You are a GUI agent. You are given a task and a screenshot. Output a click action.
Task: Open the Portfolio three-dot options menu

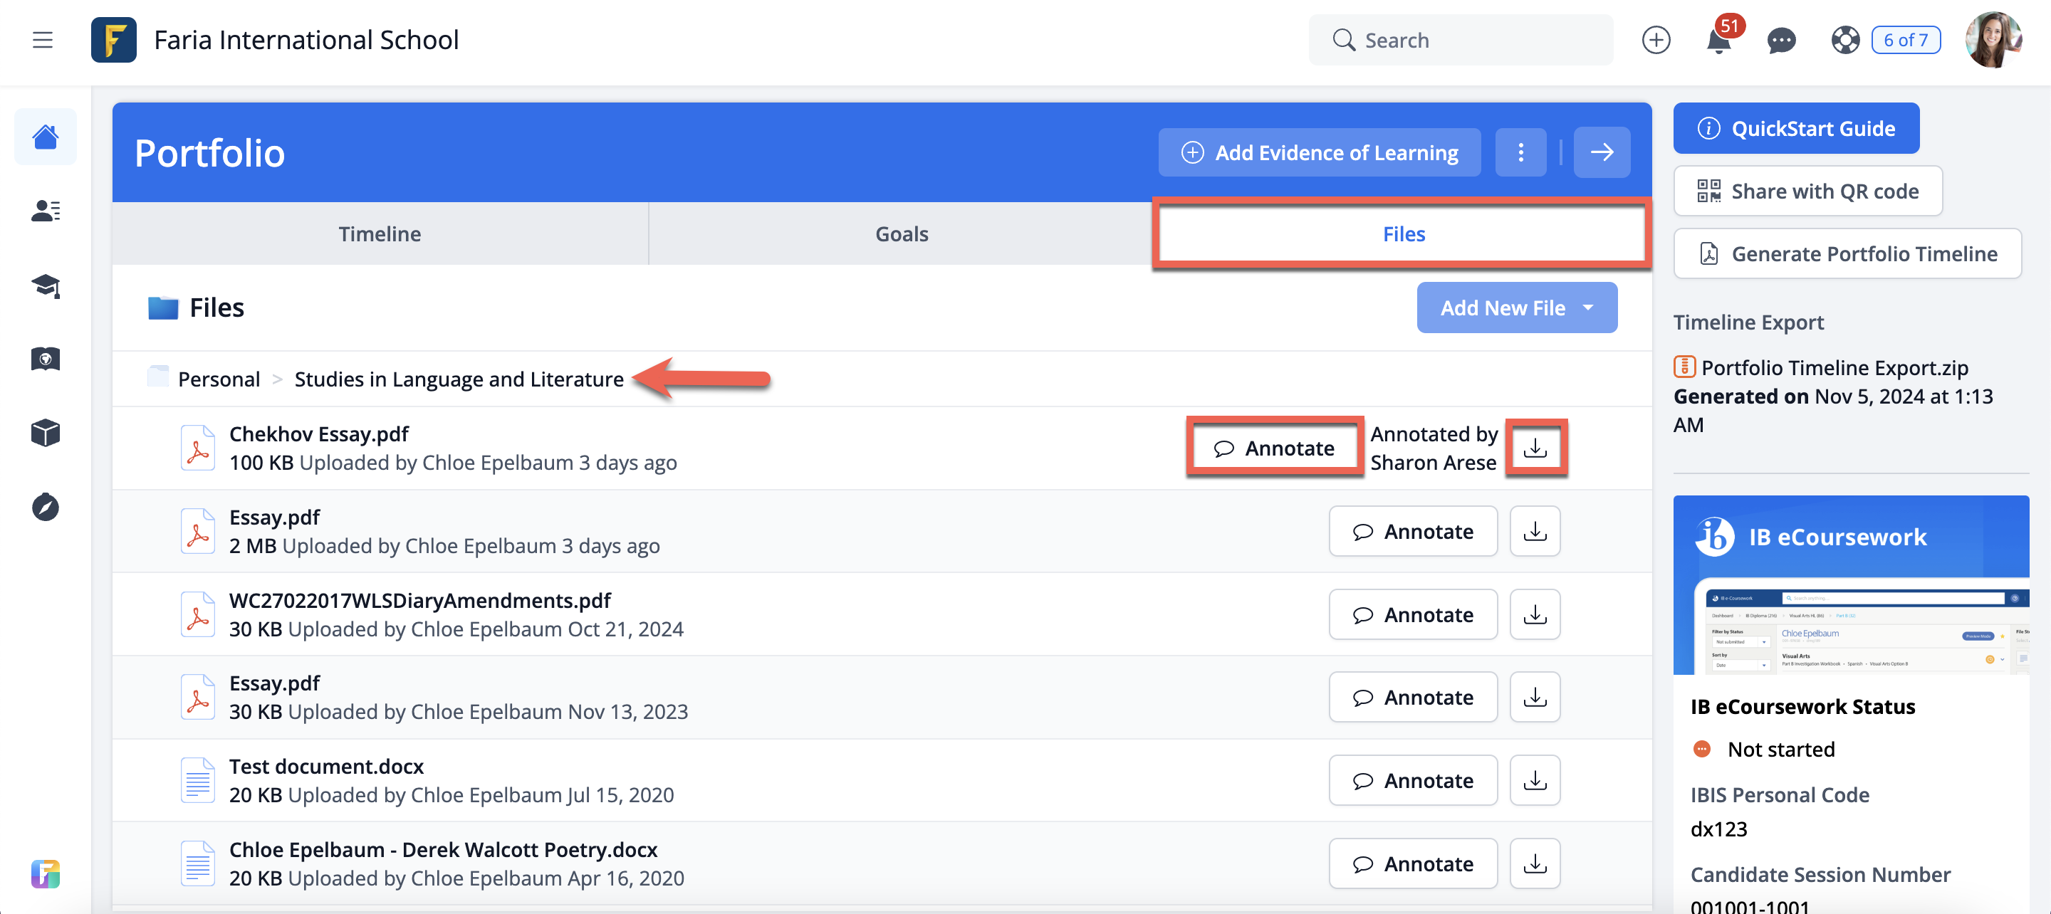[x=1520, y=152]
